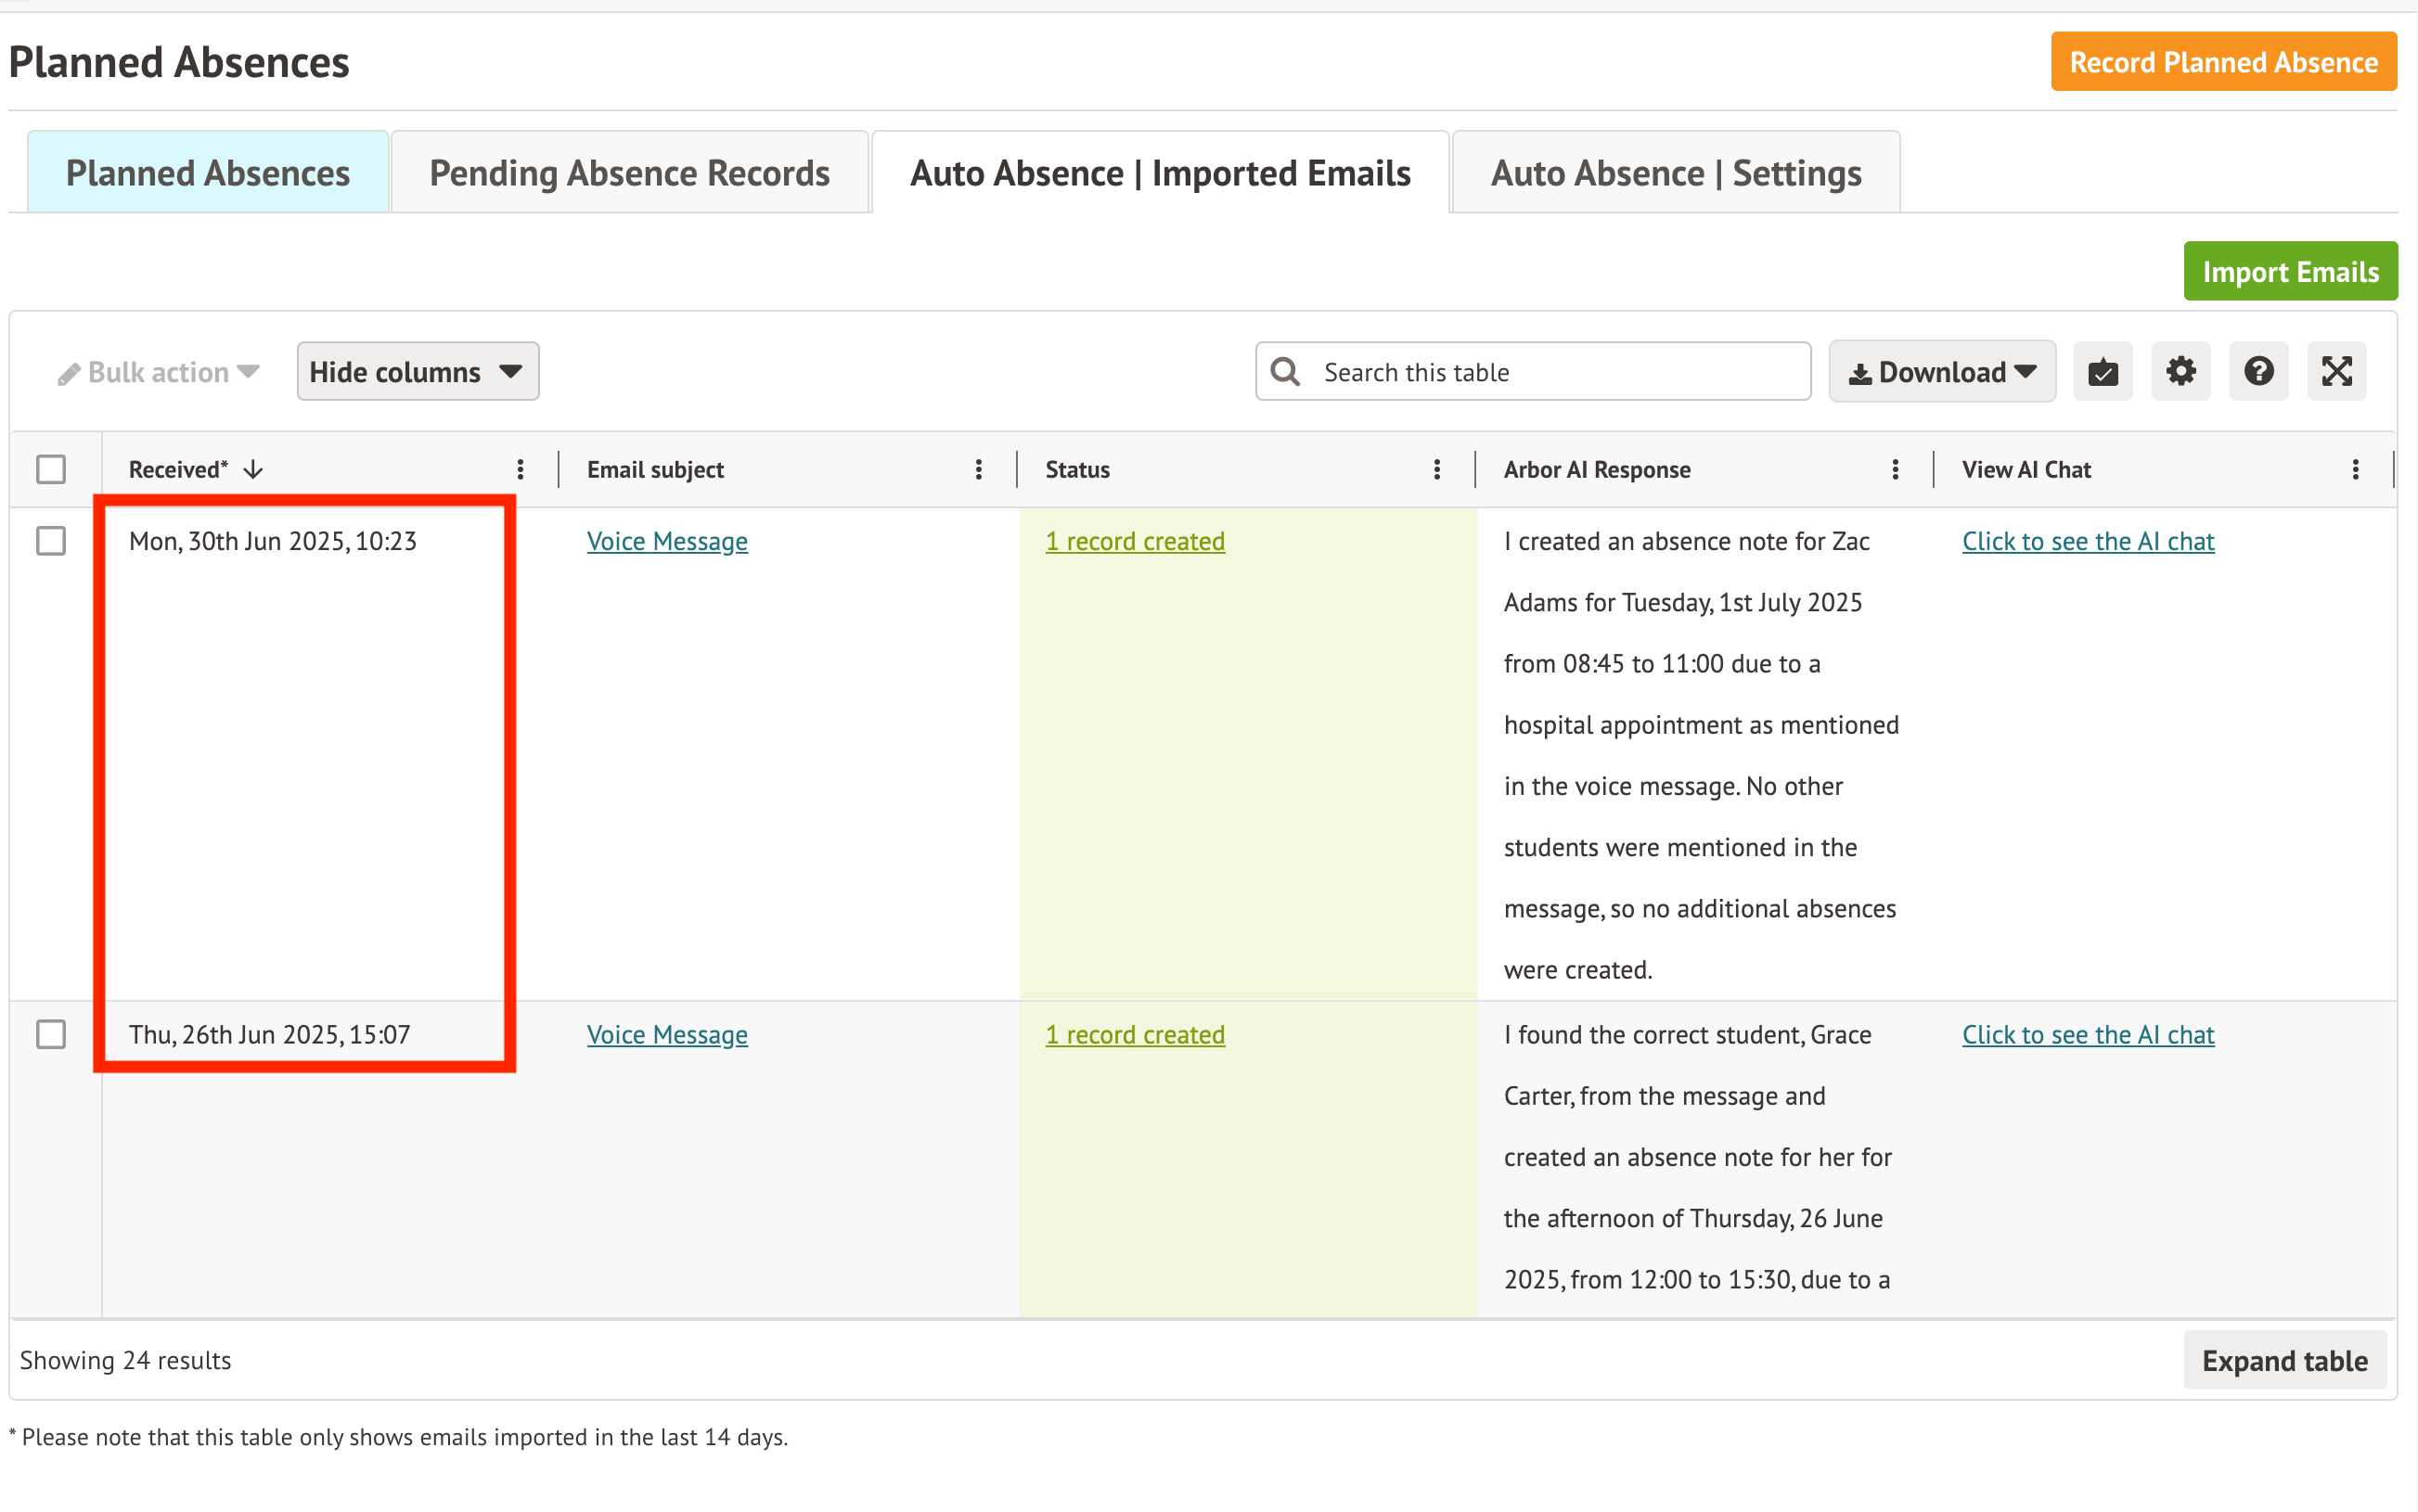2418x1512 pixels.
Task: Open Status column three-dot menu
Action: click(x=1437, y=470)
